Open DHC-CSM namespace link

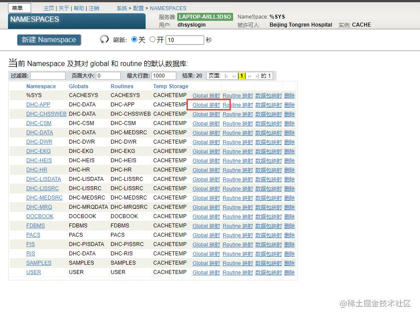[x=39, y=123]
